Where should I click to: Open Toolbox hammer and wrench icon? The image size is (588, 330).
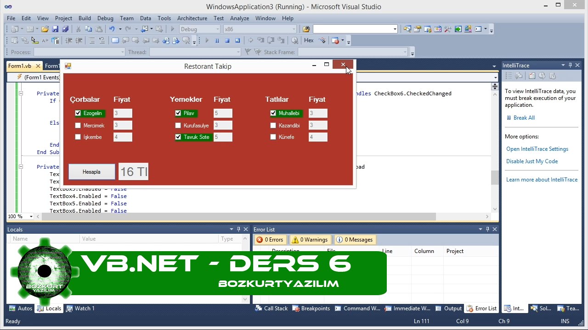click(x=448, y=29)
